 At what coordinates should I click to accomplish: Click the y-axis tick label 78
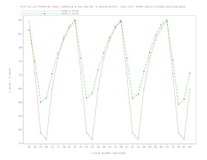20,48
